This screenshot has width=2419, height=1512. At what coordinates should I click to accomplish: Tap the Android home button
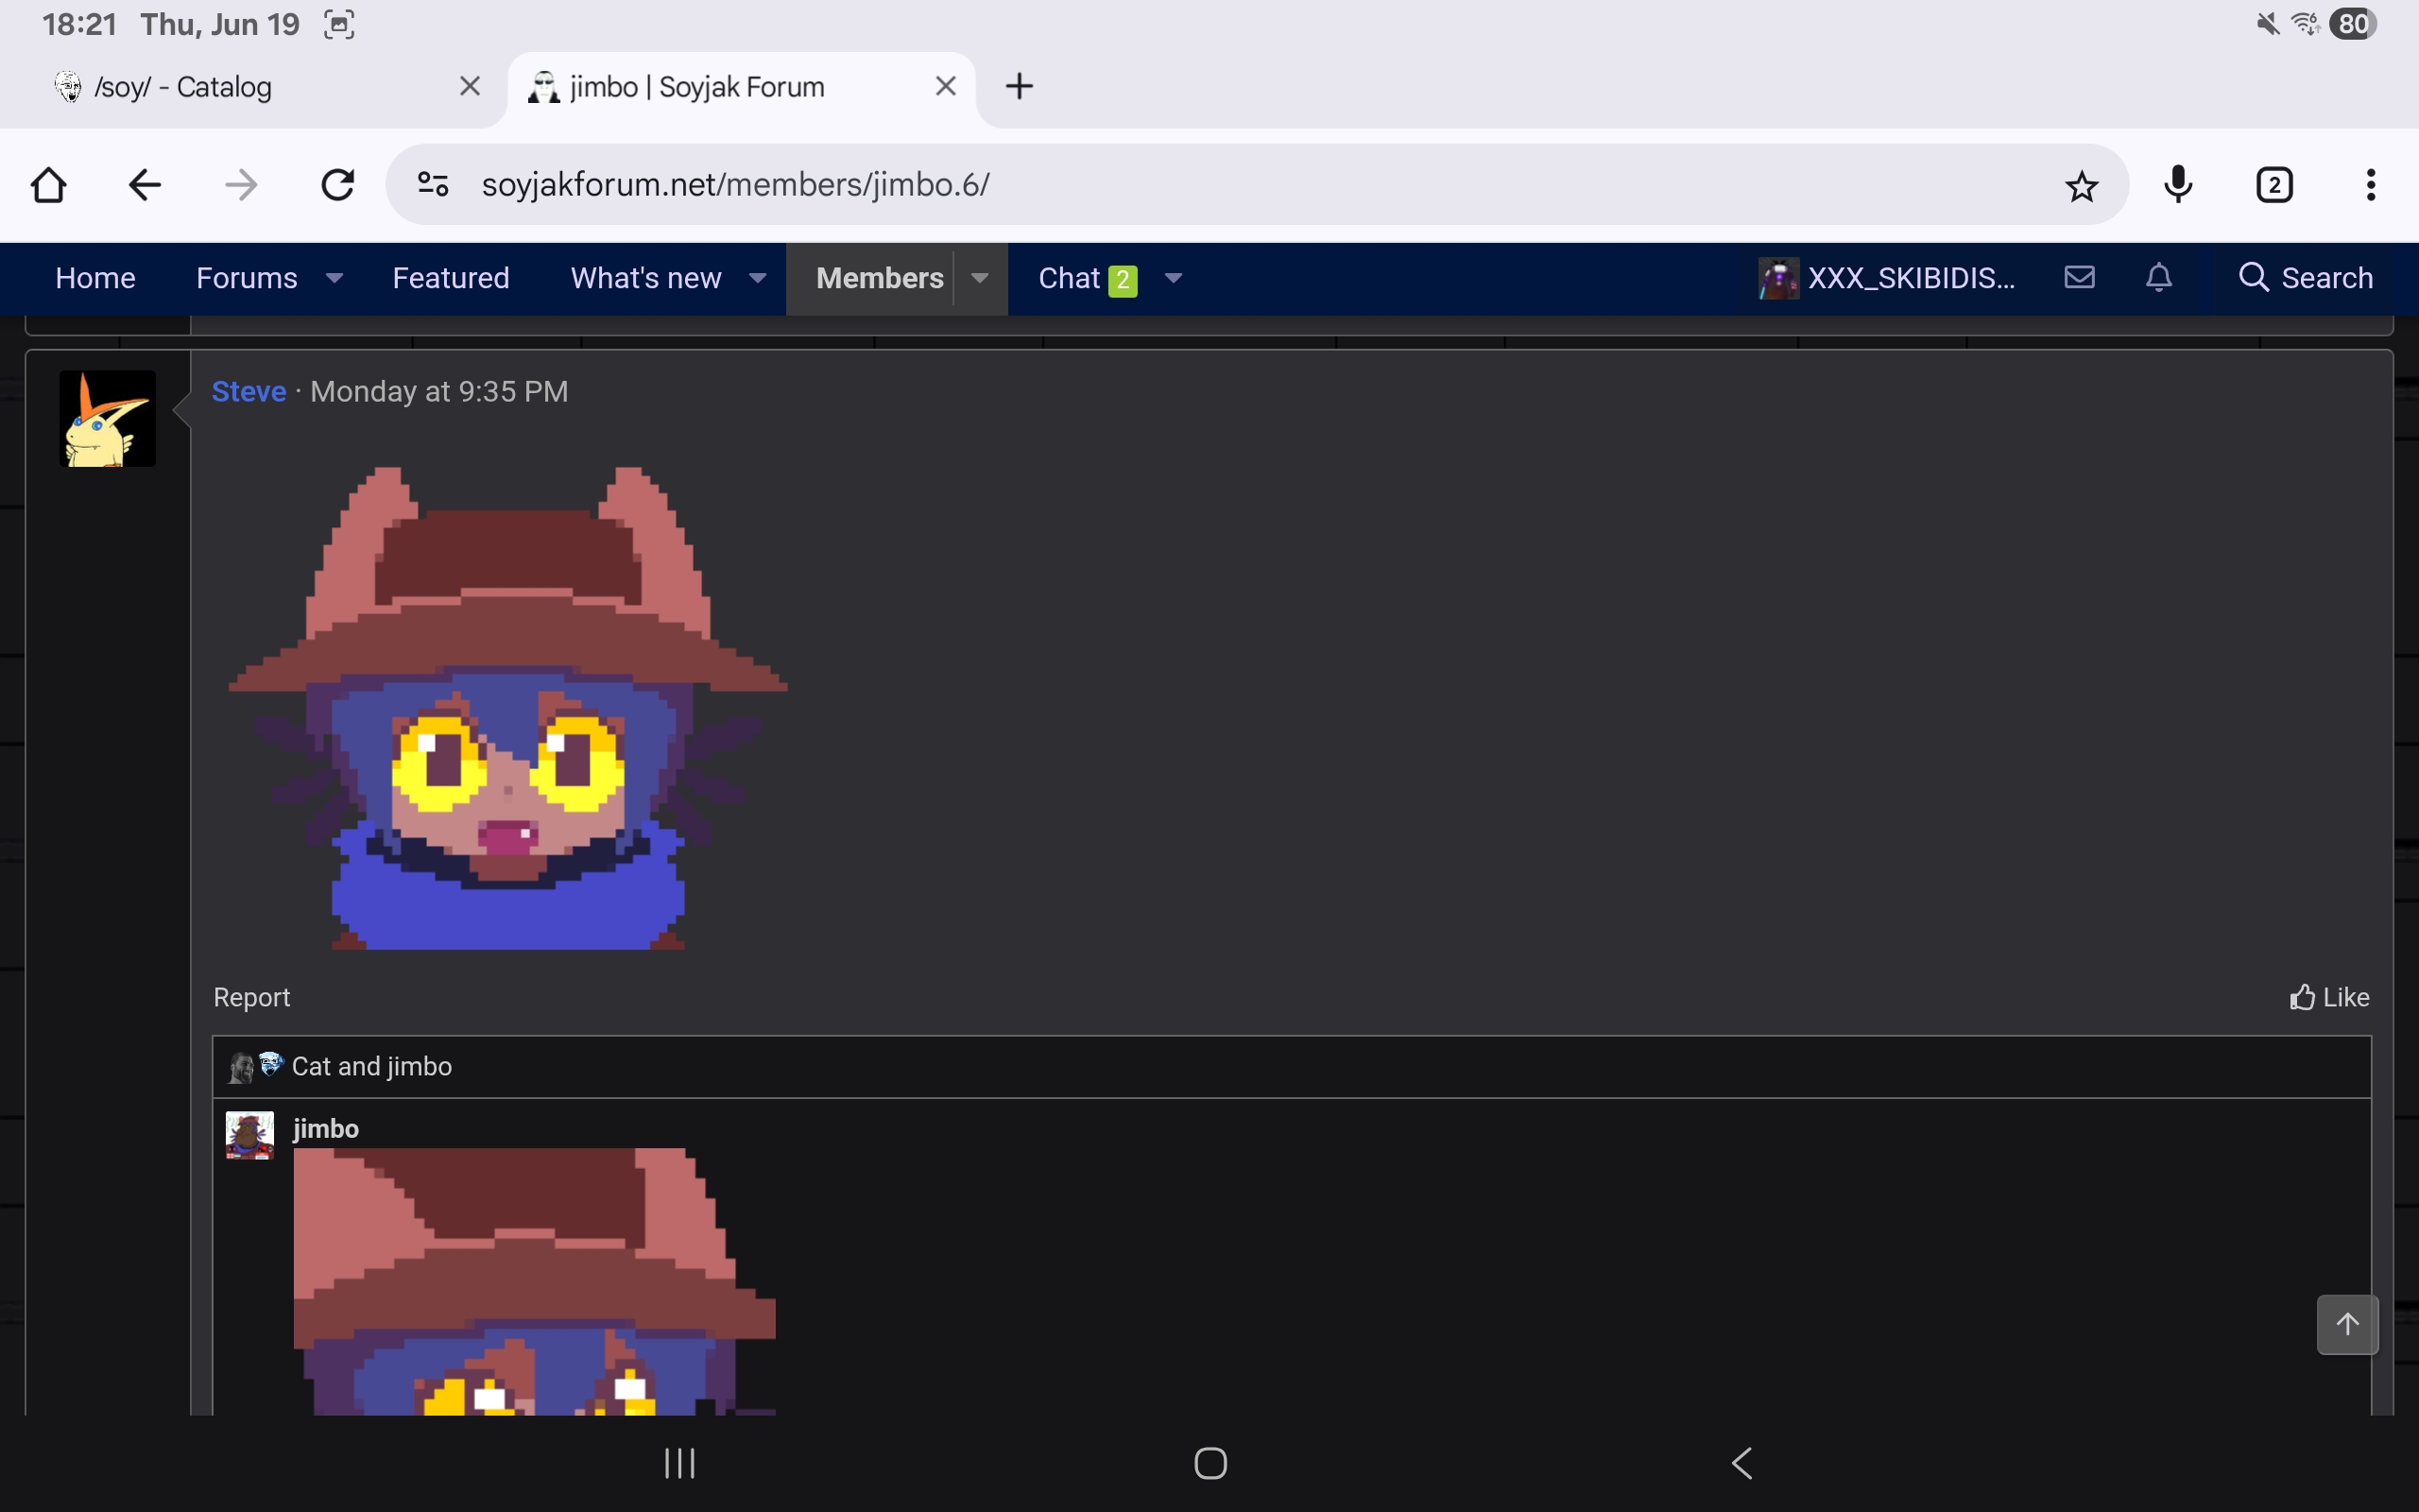(1209, 1464)
